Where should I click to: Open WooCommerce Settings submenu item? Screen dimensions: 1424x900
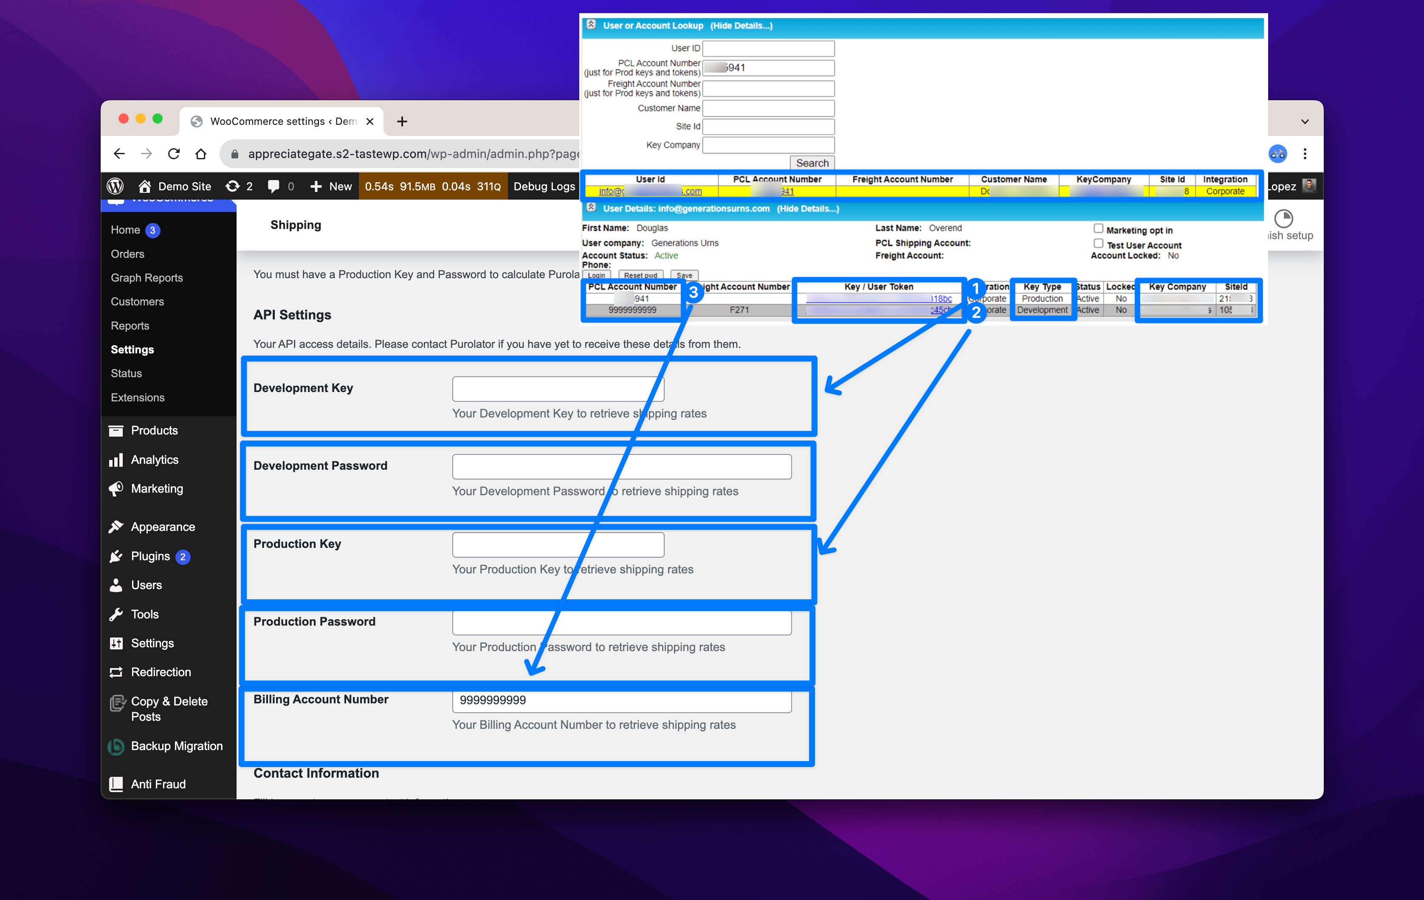(133, 350)
